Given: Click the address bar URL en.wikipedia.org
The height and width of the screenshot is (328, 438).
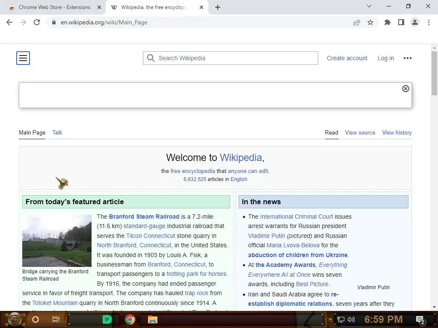Looking at the screenshot, I should click(x=104, y=22).
